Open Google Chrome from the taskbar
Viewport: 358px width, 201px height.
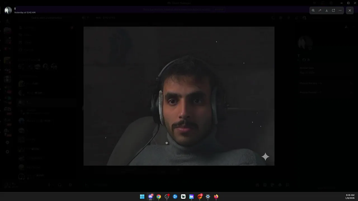159,197
